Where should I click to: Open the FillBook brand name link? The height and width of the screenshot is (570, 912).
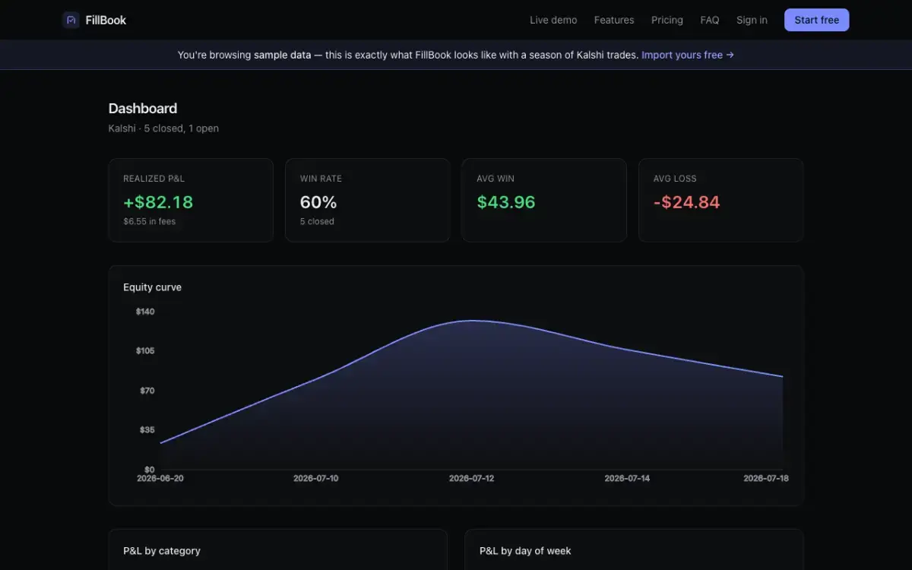pyautogui.click(x=106, y=21)
